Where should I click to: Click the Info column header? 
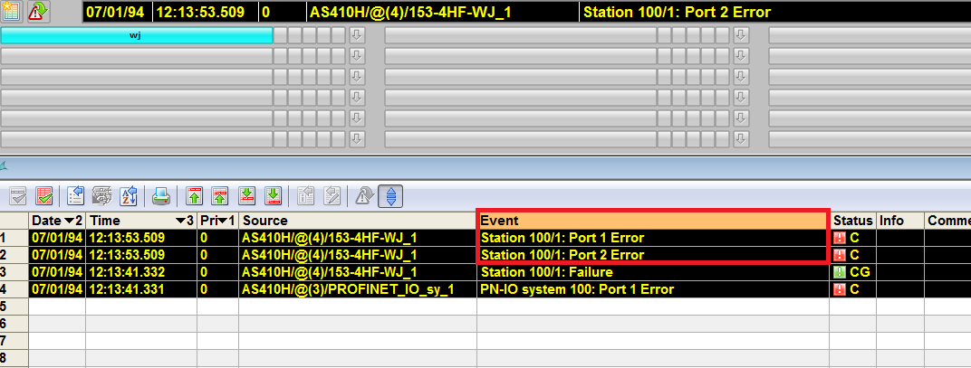click(900, 221)
